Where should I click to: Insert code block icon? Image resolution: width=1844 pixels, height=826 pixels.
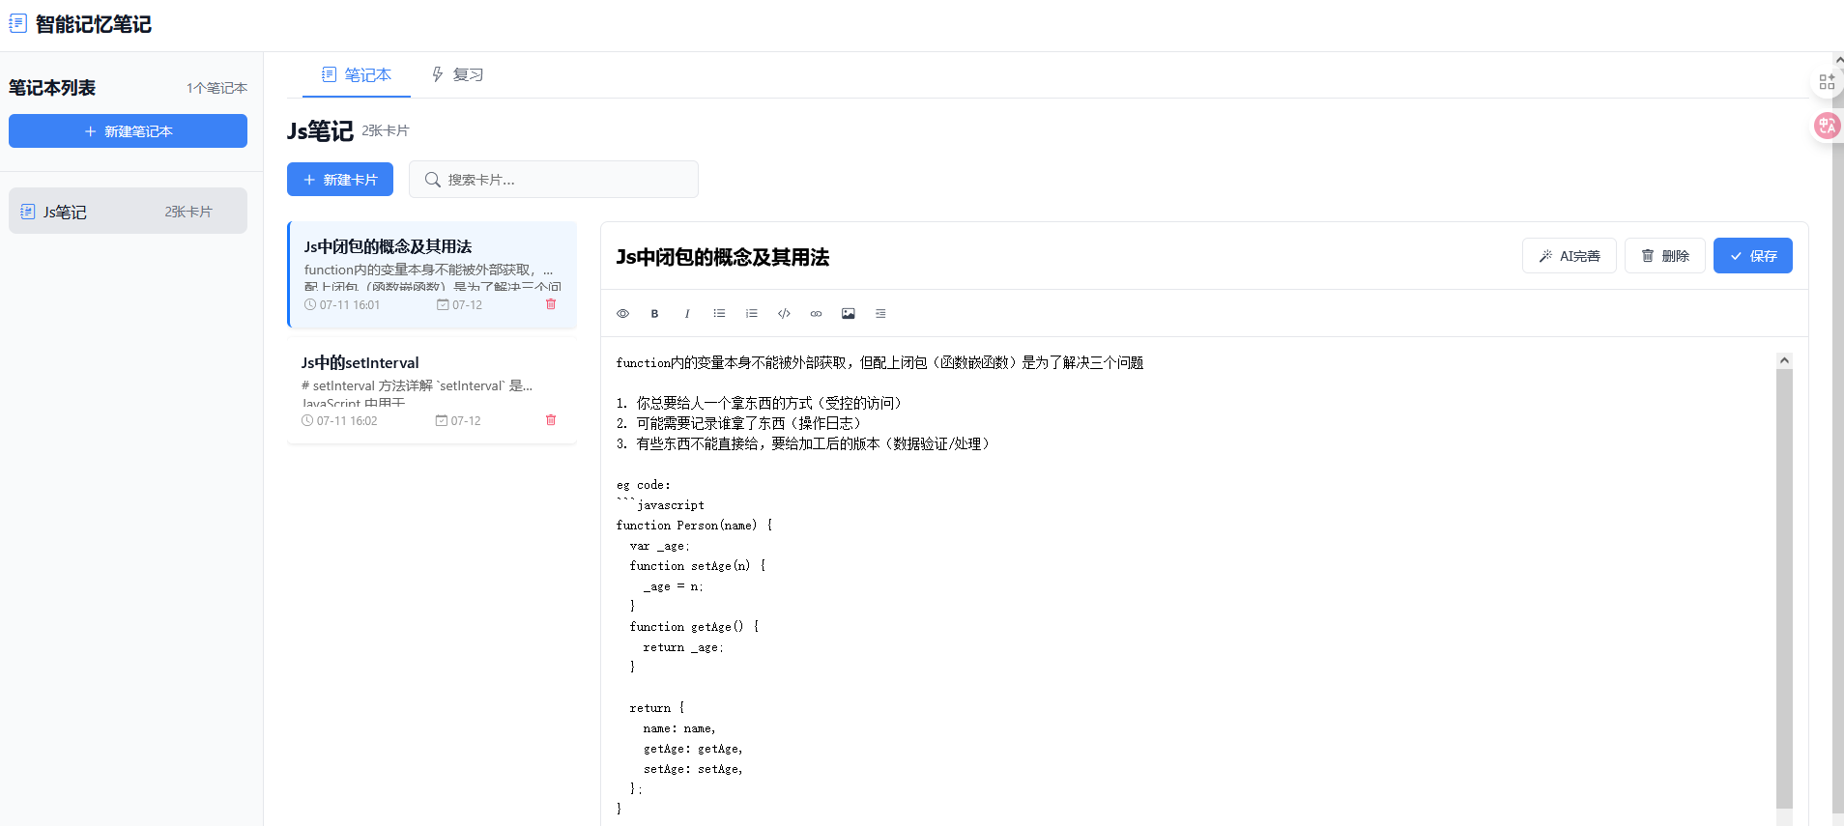(x=784, y=313)
